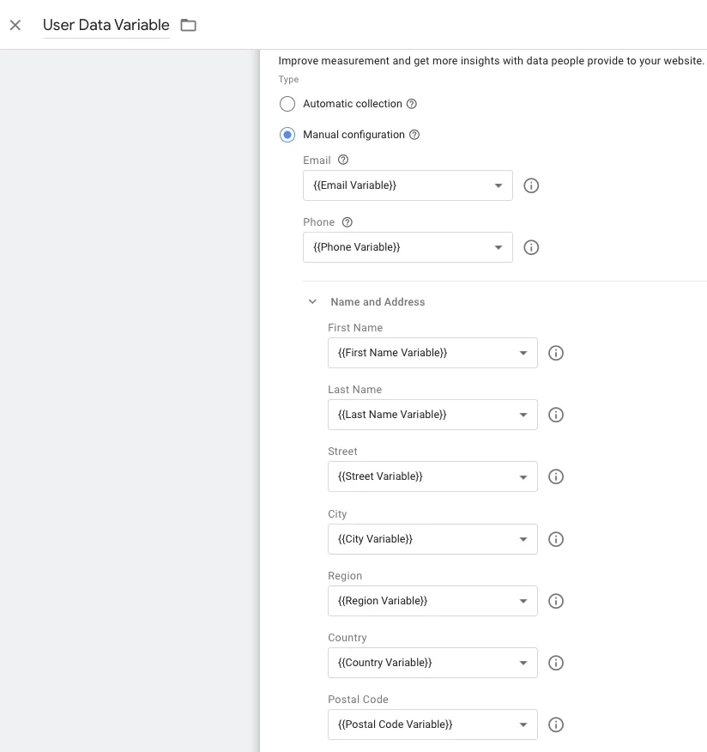This screenshot has height=752, width=707.
Task: Click the info icon beside the City field
Action: pyautogui.click(x=555, y=539)
